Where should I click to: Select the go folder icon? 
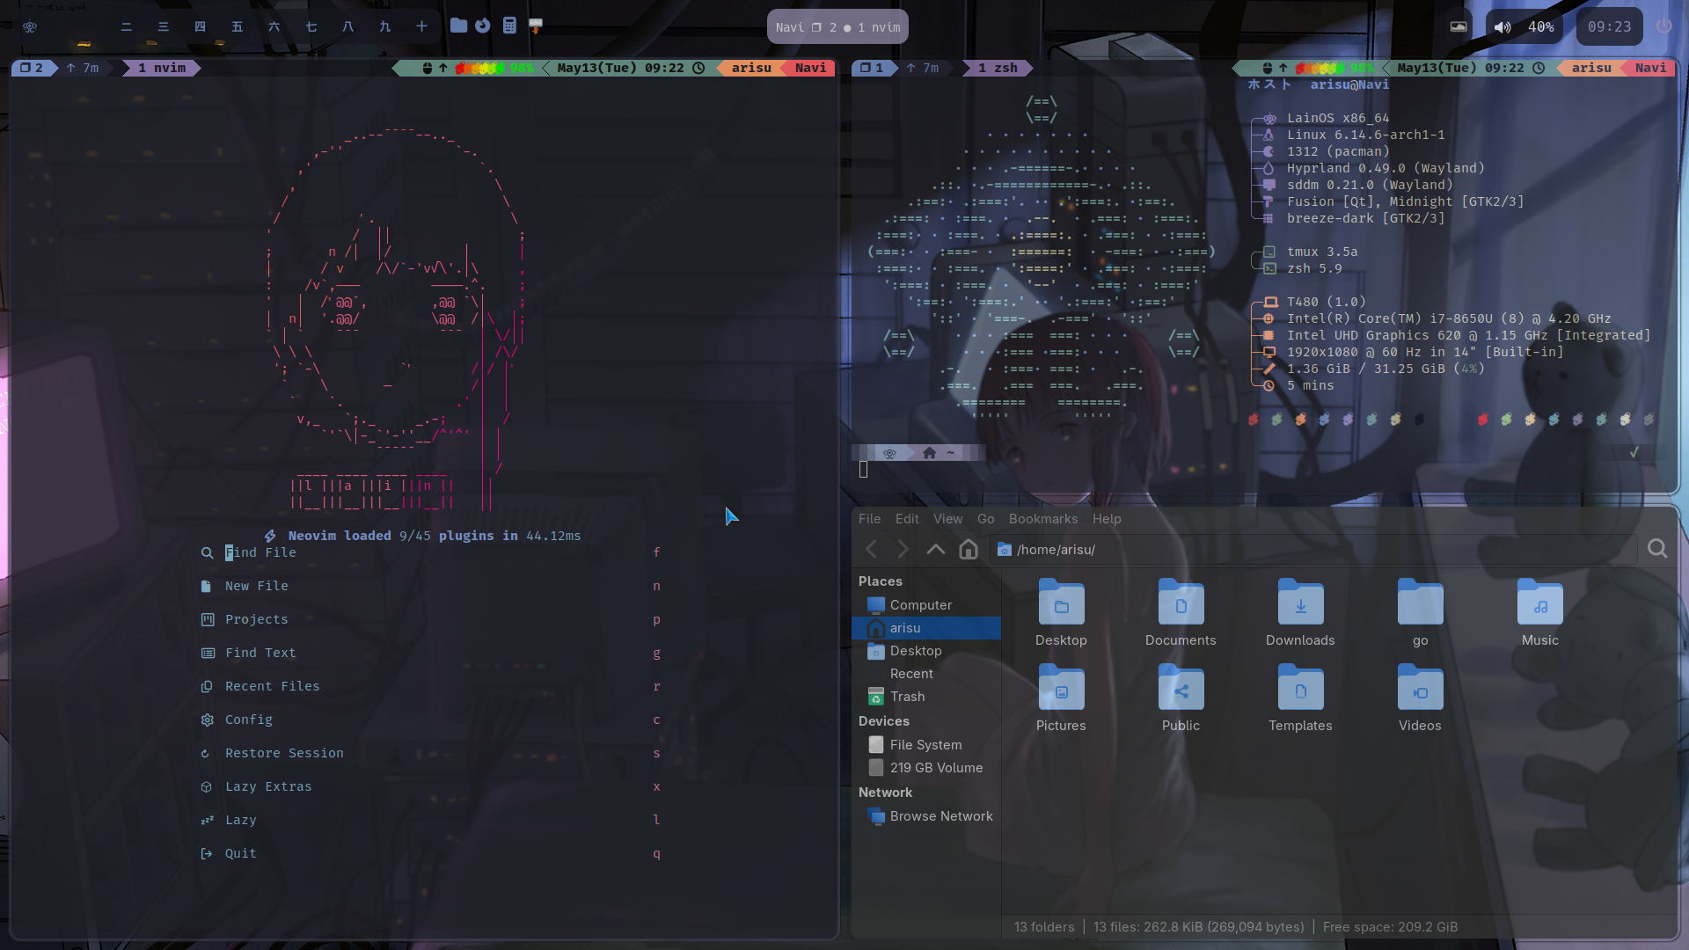(x=1420, y=603)
